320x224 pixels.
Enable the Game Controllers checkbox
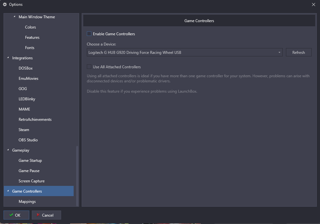89,34
